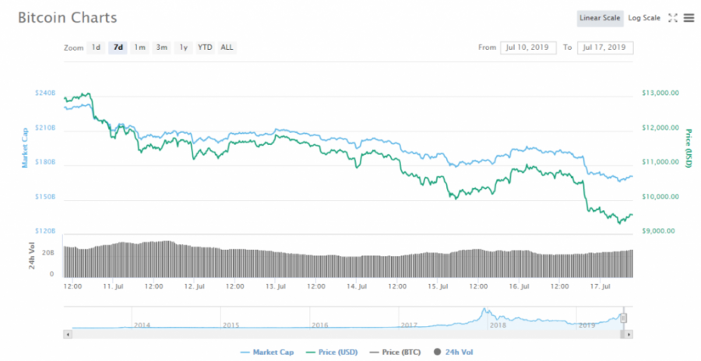701x361 pixels.
Task: Click the 17. Jul x-axis label
Action: (600, 286)
